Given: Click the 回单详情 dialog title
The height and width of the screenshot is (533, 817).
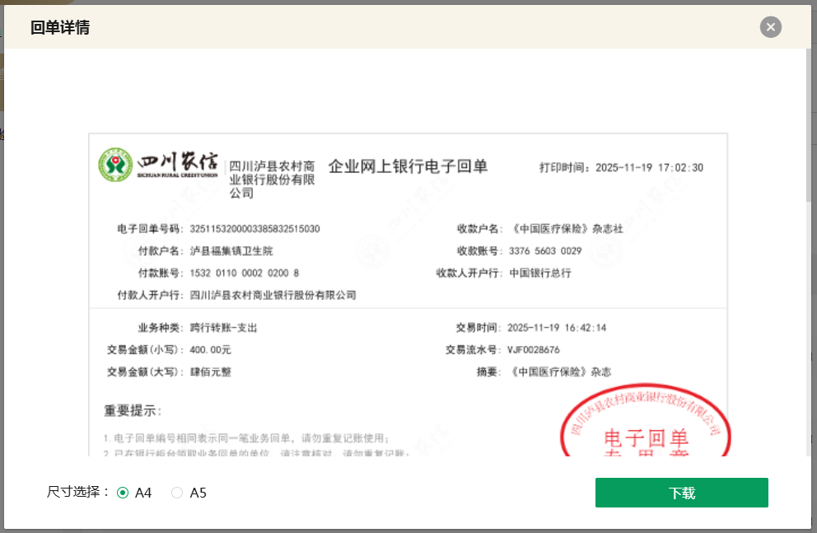Looking at the screenshot, I should pyautogui.click(x=60, y=28).
